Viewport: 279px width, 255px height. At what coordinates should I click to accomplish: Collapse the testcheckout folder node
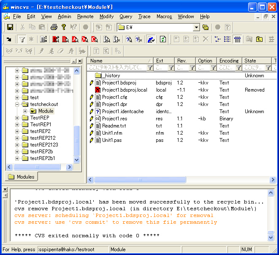pyautogui.click(x=17, y=104)
